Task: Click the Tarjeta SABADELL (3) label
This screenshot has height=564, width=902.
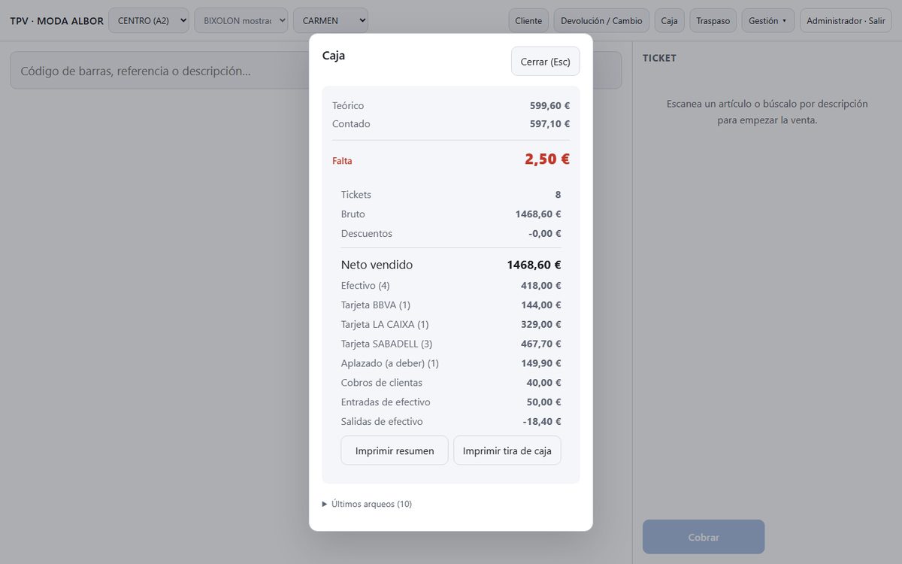Action: click(386, 344)
